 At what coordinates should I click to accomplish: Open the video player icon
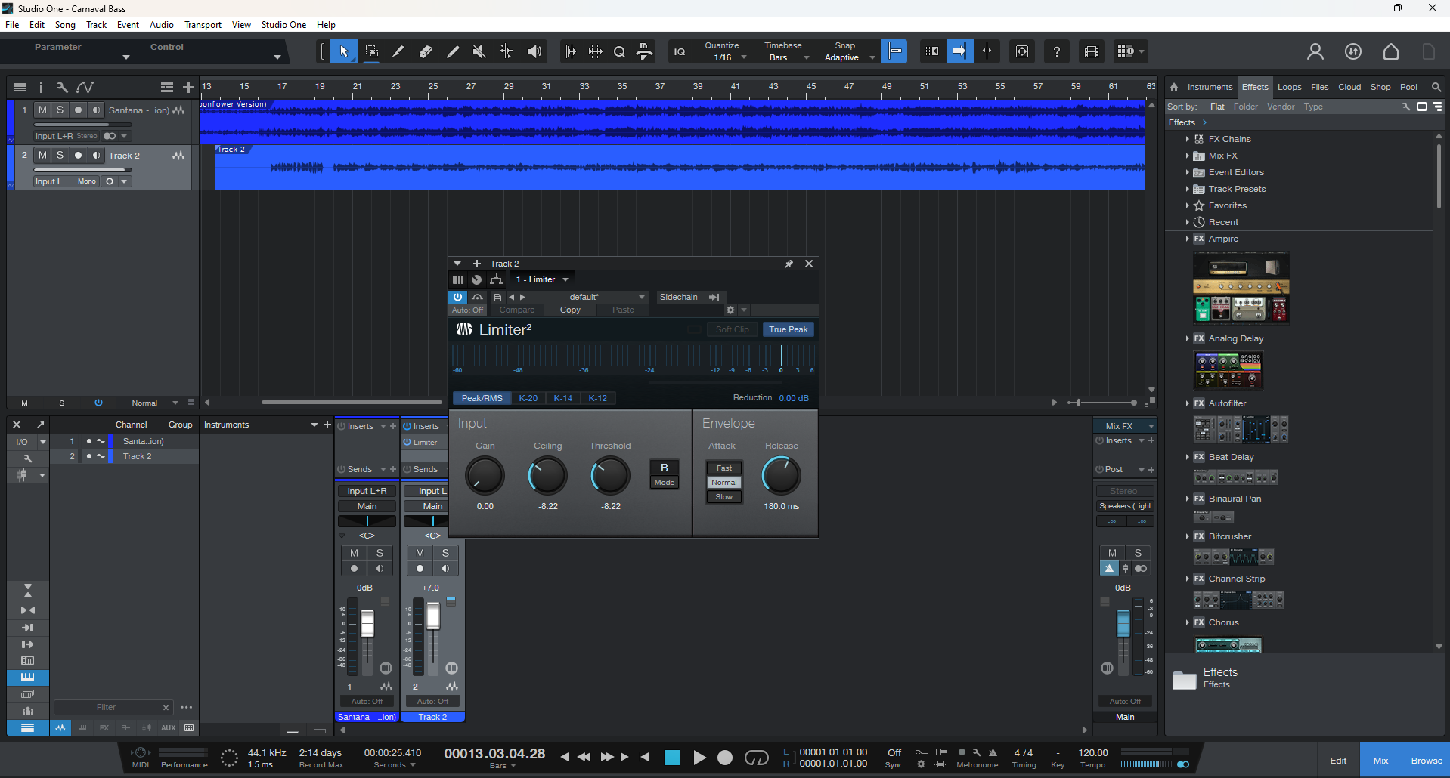coord(1092,51)
